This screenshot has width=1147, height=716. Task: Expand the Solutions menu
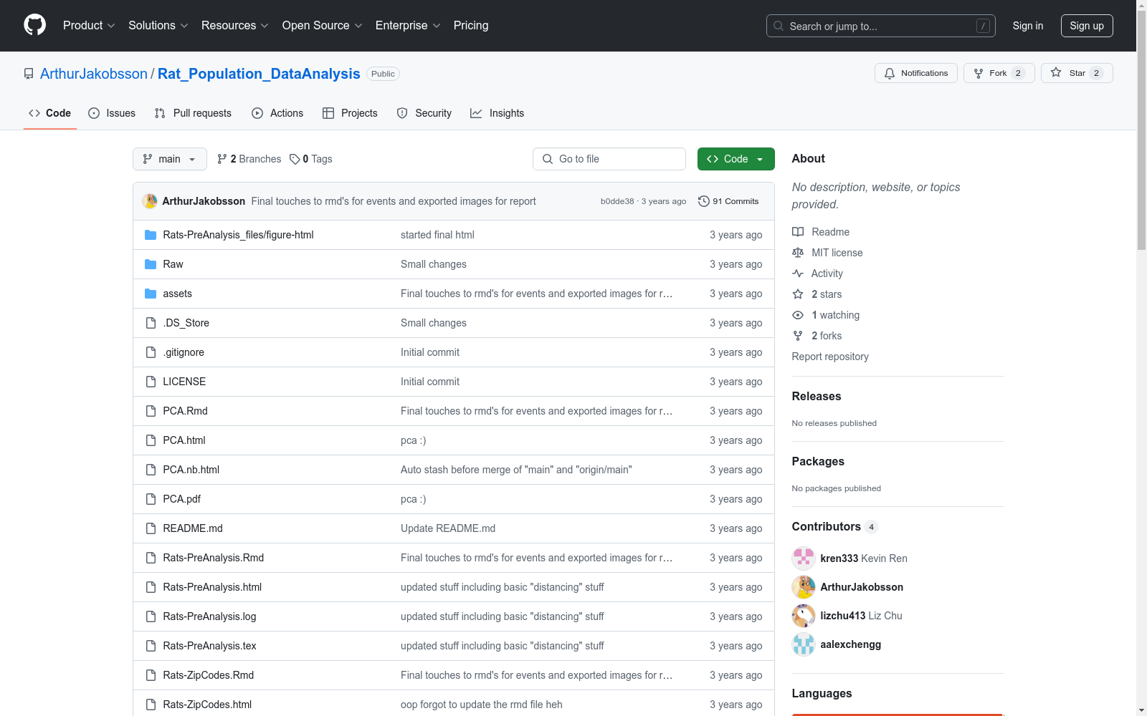[158, 26]
